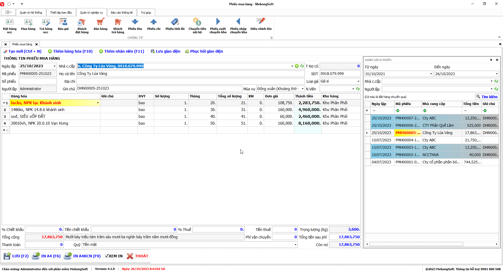
Task: Click the LƯU (F2) save button
Action: point(16,256)
